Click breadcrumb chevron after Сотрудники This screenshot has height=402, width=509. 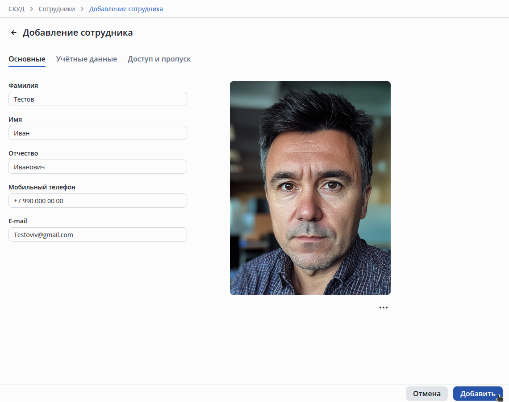[82, 9]
